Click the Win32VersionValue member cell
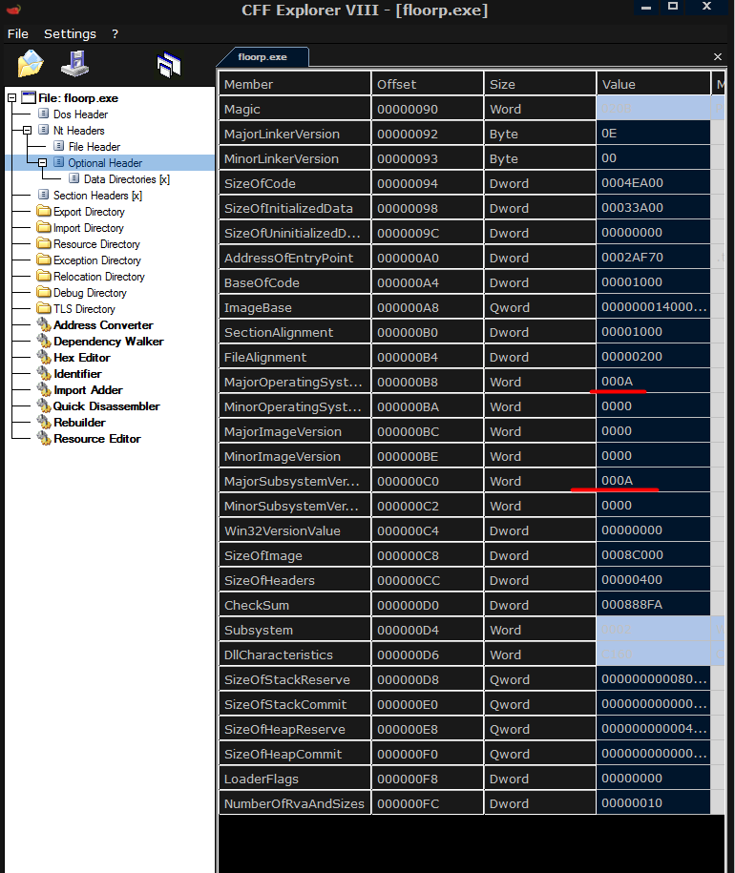735x873 pixels. click(x=295, y=530)
